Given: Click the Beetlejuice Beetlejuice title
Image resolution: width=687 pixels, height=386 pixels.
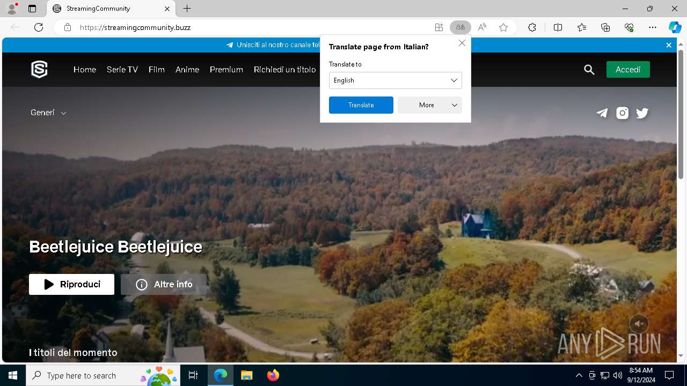Looking at the screenshot, I should tap(116, 247).
